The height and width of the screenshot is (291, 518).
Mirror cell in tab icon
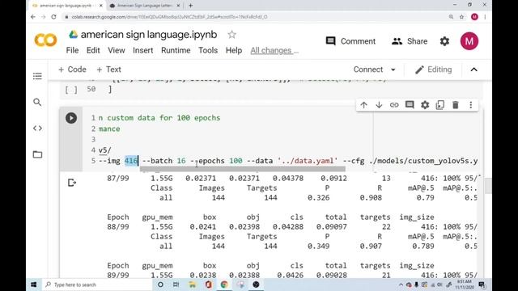440,105
